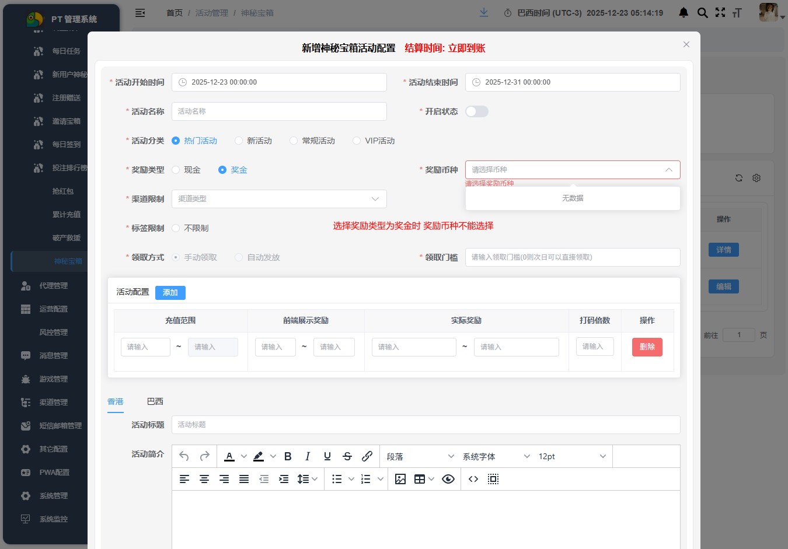Toggle strikethrough formatting in the editor
Viewport: 788px width, 549px height.
[x=347, y=456]
